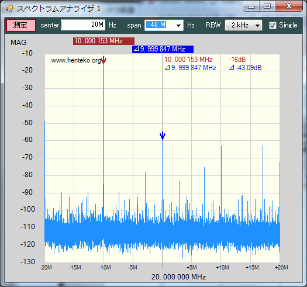Click the -43.09dB delta level readout
307x287 pixels.
click(x=246, y=68)
